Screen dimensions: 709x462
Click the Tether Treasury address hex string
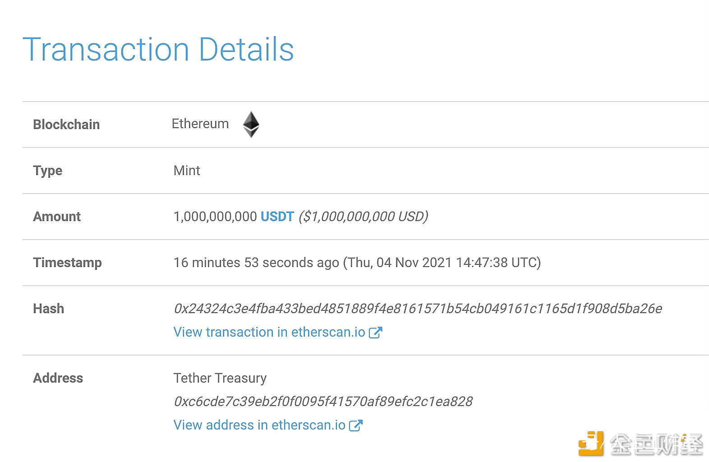point(323,402)
